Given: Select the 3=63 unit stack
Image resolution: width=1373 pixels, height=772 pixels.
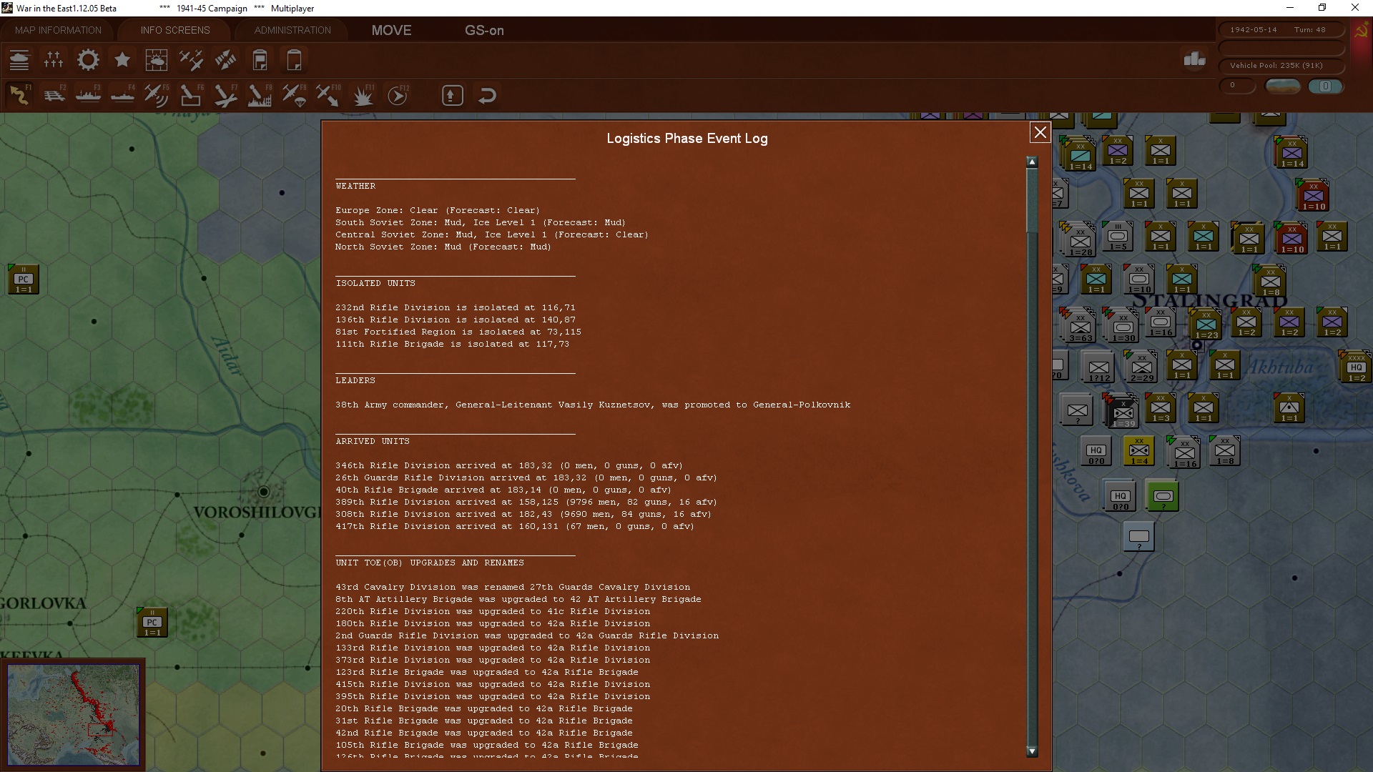Looking at the screenshot, I should 1080,325.
